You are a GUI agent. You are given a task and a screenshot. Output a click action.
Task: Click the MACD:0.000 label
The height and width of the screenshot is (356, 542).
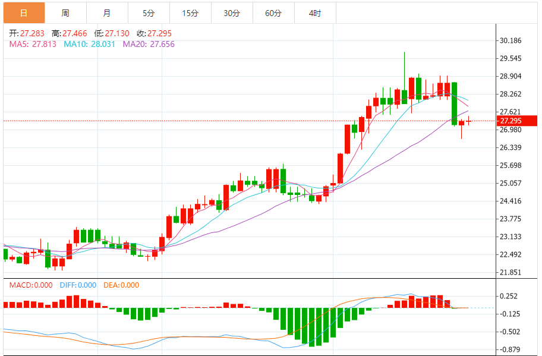click(31, 285)
